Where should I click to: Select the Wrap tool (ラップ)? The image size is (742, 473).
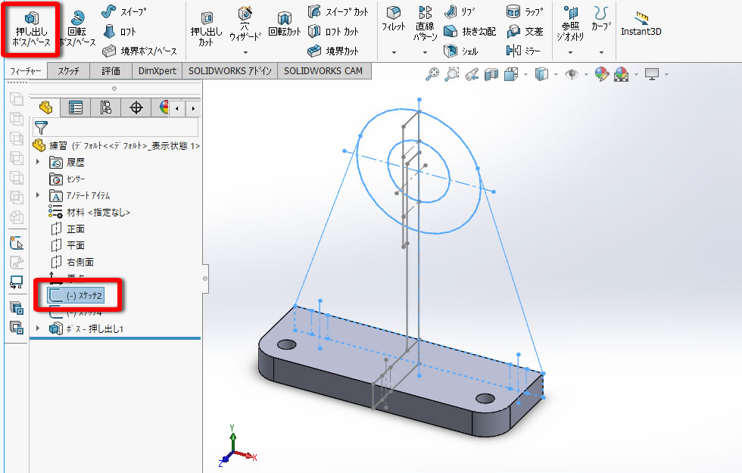tap(525, 12)
